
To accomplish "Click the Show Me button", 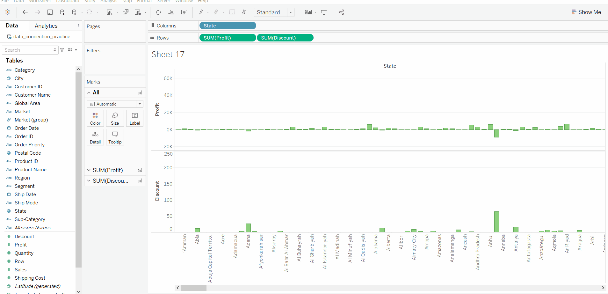I will (x=587, y=12).
